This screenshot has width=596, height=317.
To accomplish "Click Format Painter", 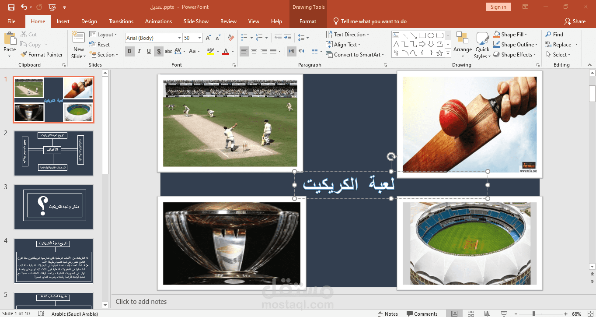I will [42, 55].
